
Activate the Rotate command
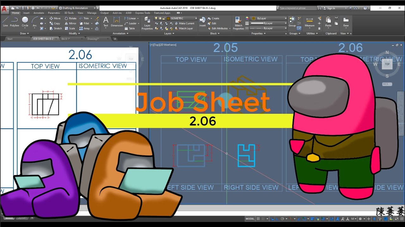71,18
